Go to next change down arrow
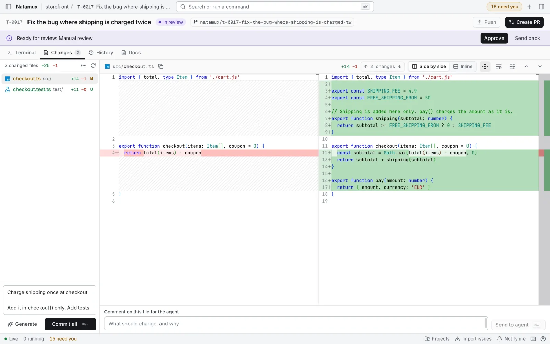 coord(400,66)
